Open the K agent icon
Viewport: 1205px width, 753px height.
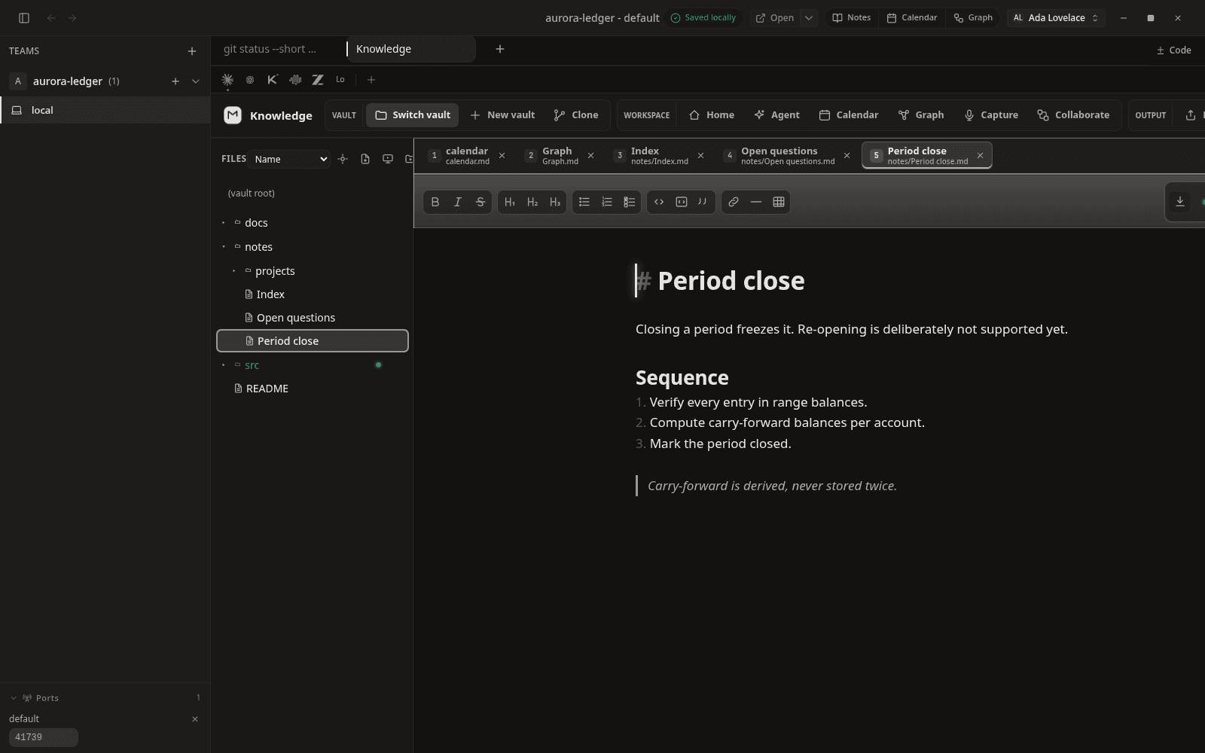273,80
